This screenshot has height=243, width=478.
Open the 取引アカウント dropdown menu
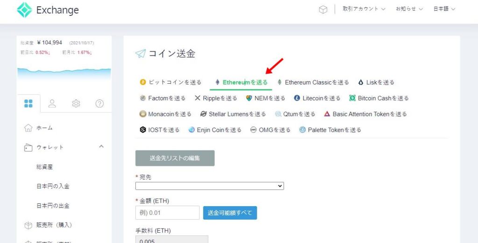tap(364, 9)
